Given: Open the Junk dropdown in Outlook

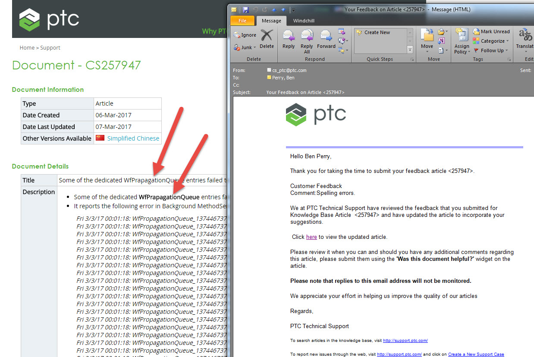Looking at the screenshot, I should [x=245, y=47].
